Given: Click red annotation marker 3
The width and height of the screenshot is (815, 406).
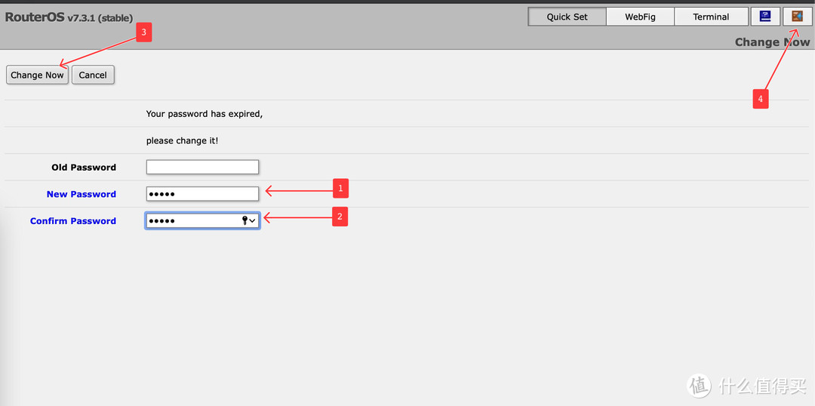Looking at the screenshot, I should 143,32.
